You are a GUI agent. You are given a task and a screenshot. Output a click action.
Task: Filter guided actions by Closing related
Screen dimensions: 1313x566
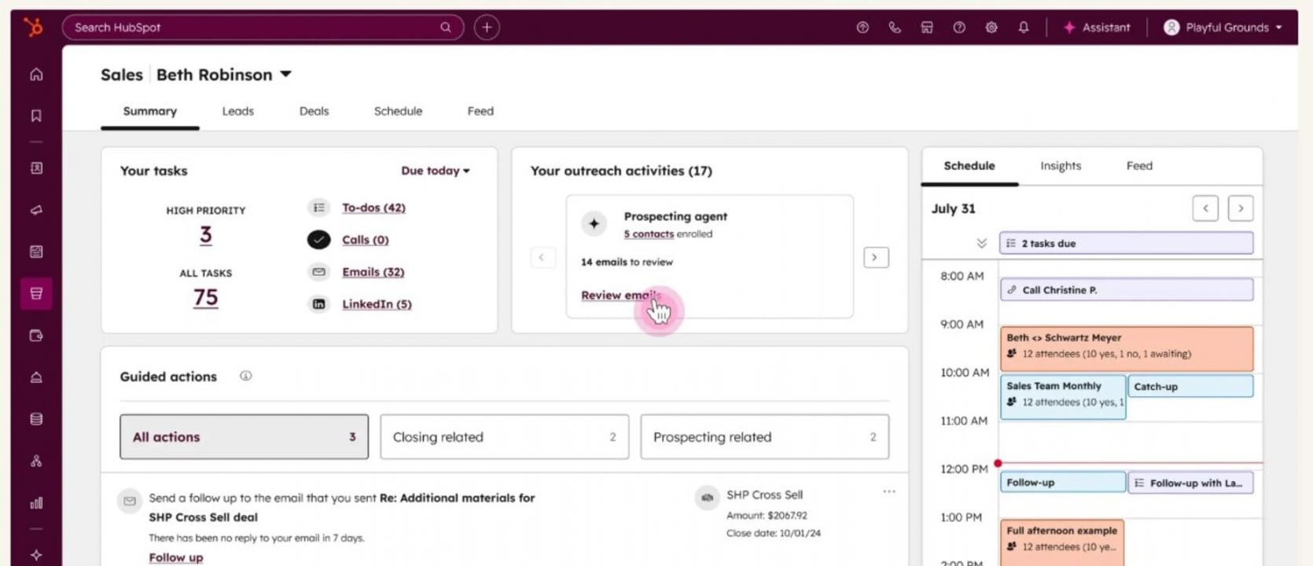[505, 437]
